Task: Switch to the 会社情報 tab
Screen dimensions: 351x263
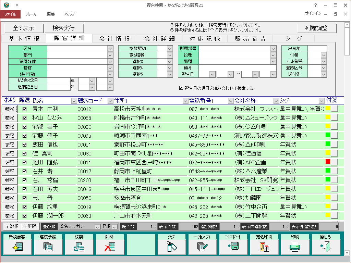Action: (x=114, y=38)
